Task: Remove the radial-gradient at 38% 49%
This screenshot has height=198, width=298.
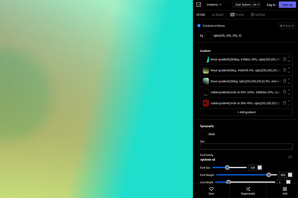Action: (284, 103)
